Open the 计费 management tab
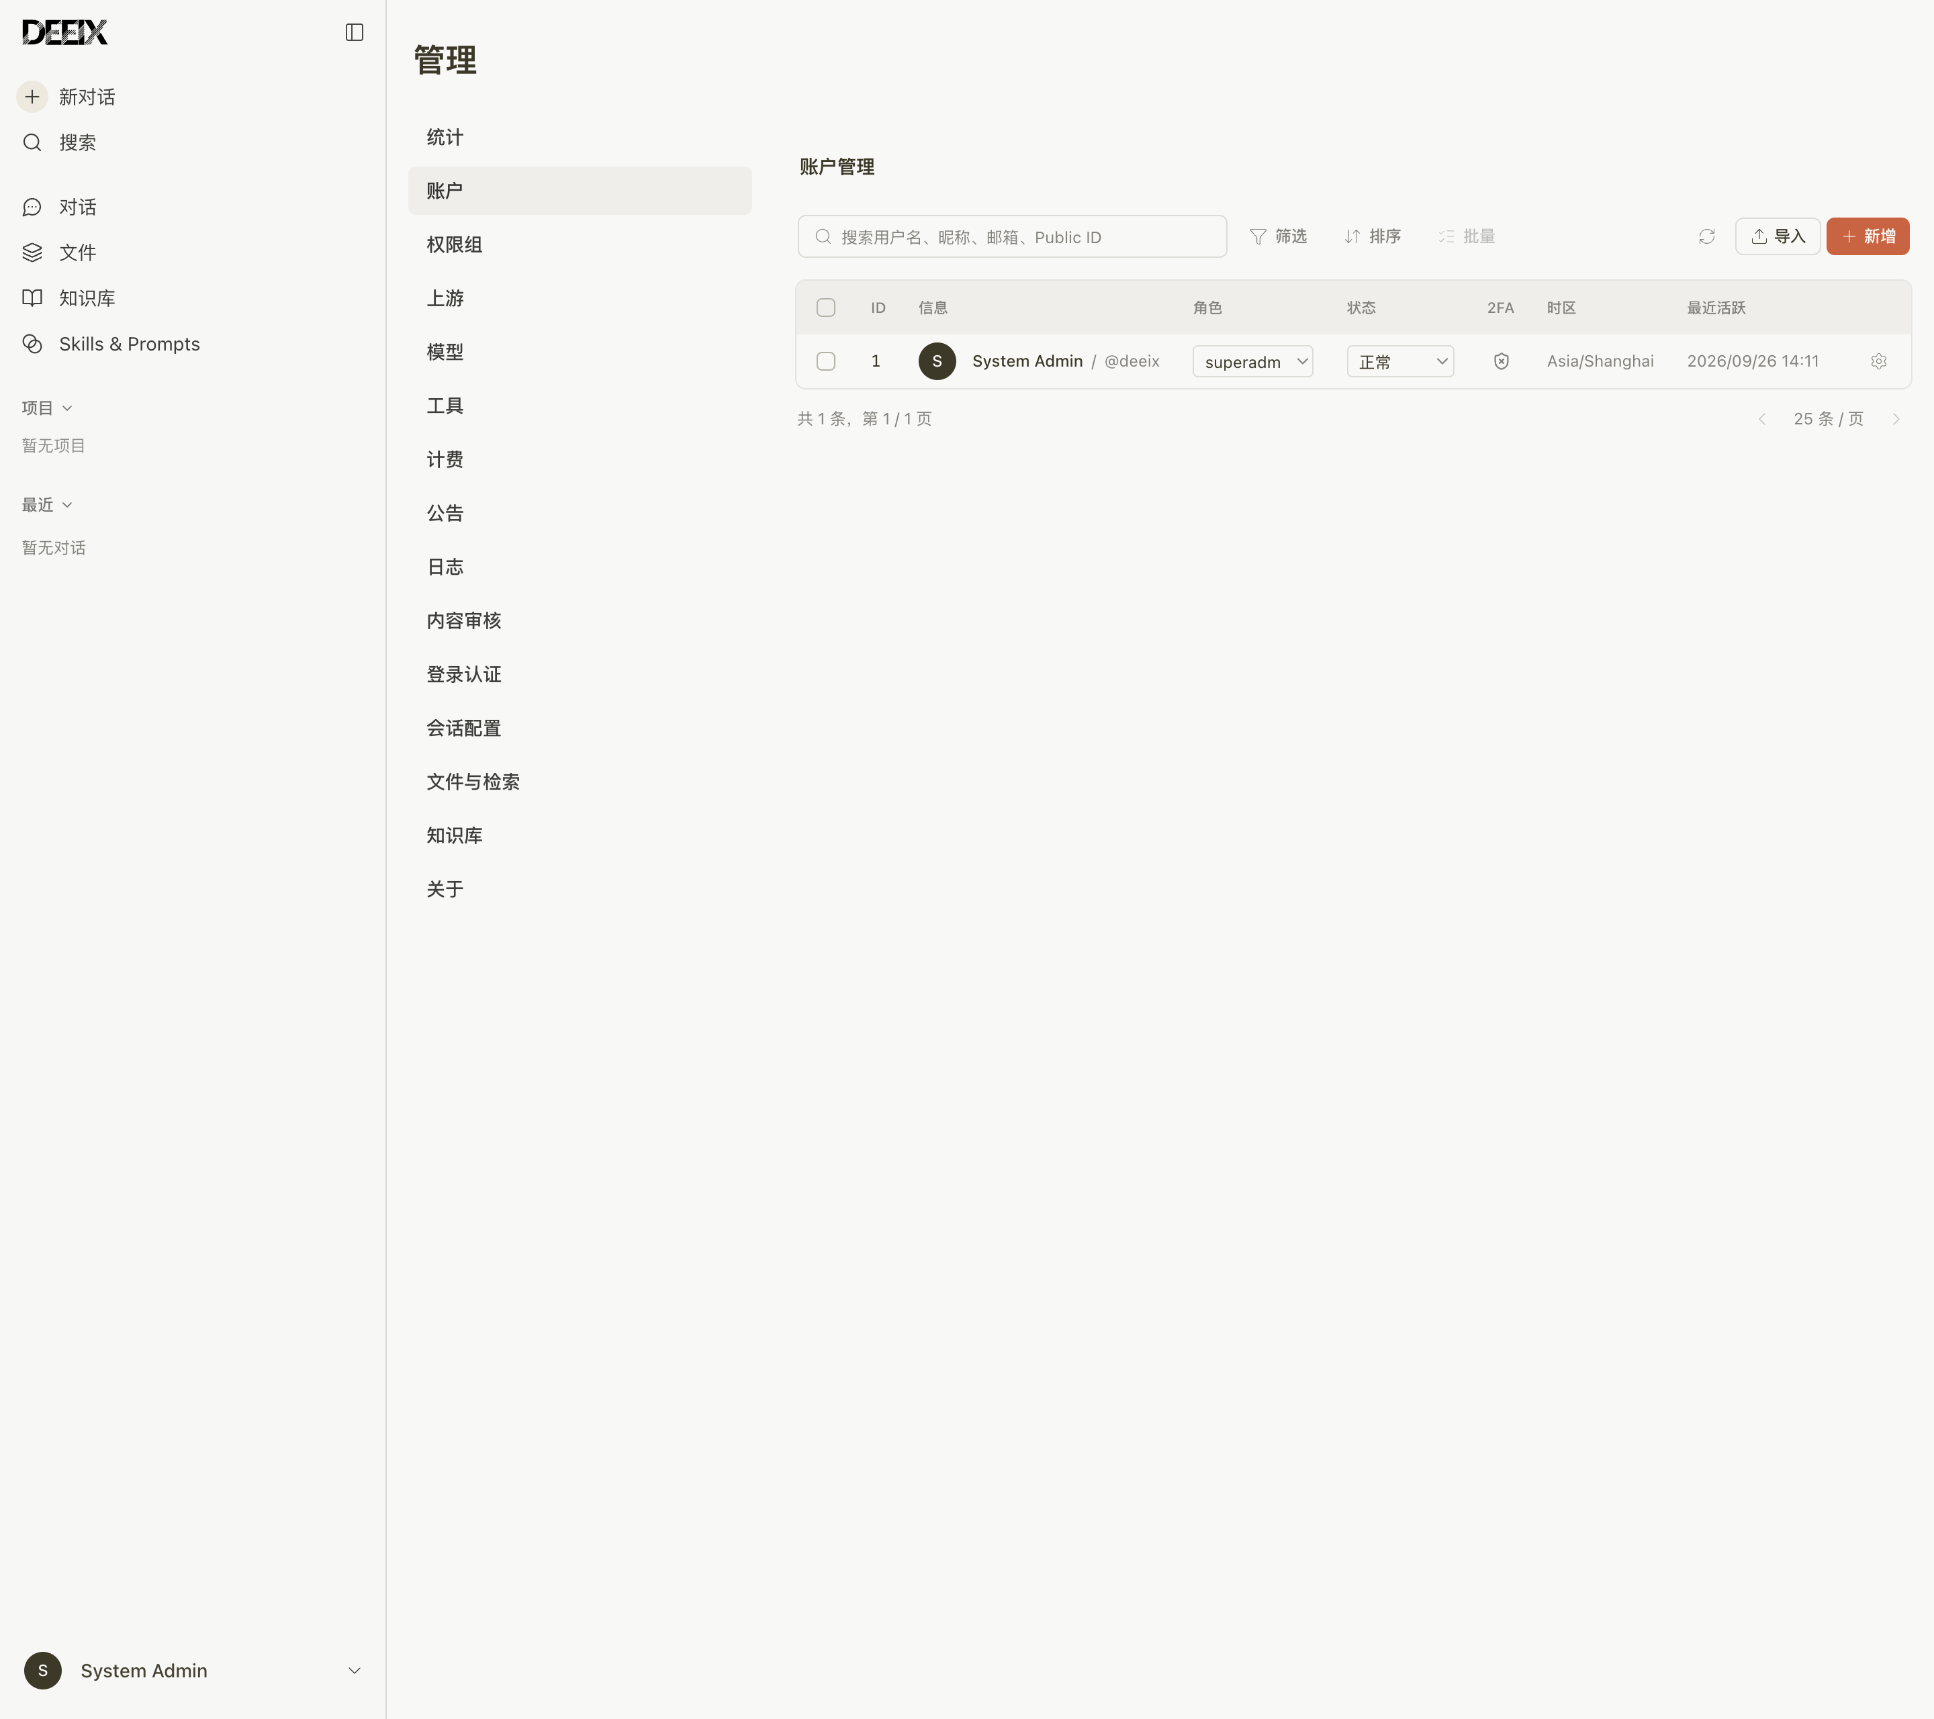 tap(579, 460)
